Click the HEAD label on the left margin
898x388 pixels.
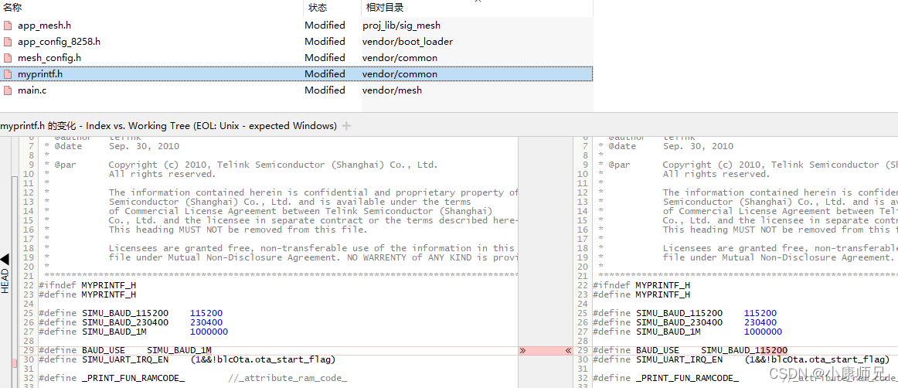[x=5, y=281]
